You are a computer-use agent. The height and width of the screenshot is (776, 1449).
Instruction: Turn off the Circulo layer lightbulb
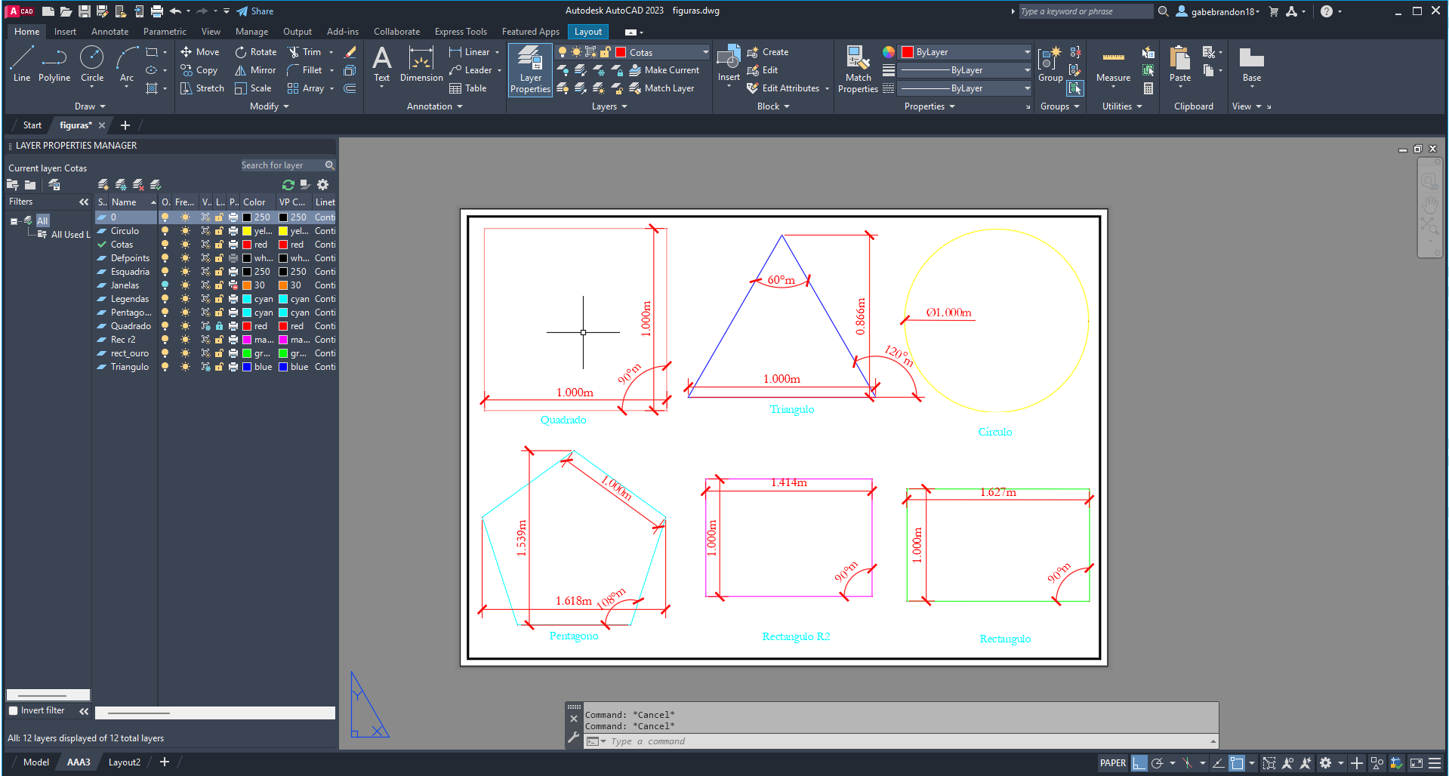point(165,231)
